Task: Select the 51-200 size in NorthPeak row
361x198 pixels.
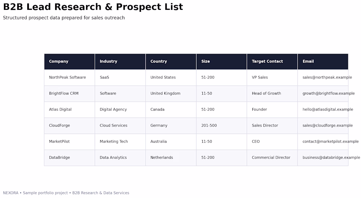Action: (x=222, y=78)
